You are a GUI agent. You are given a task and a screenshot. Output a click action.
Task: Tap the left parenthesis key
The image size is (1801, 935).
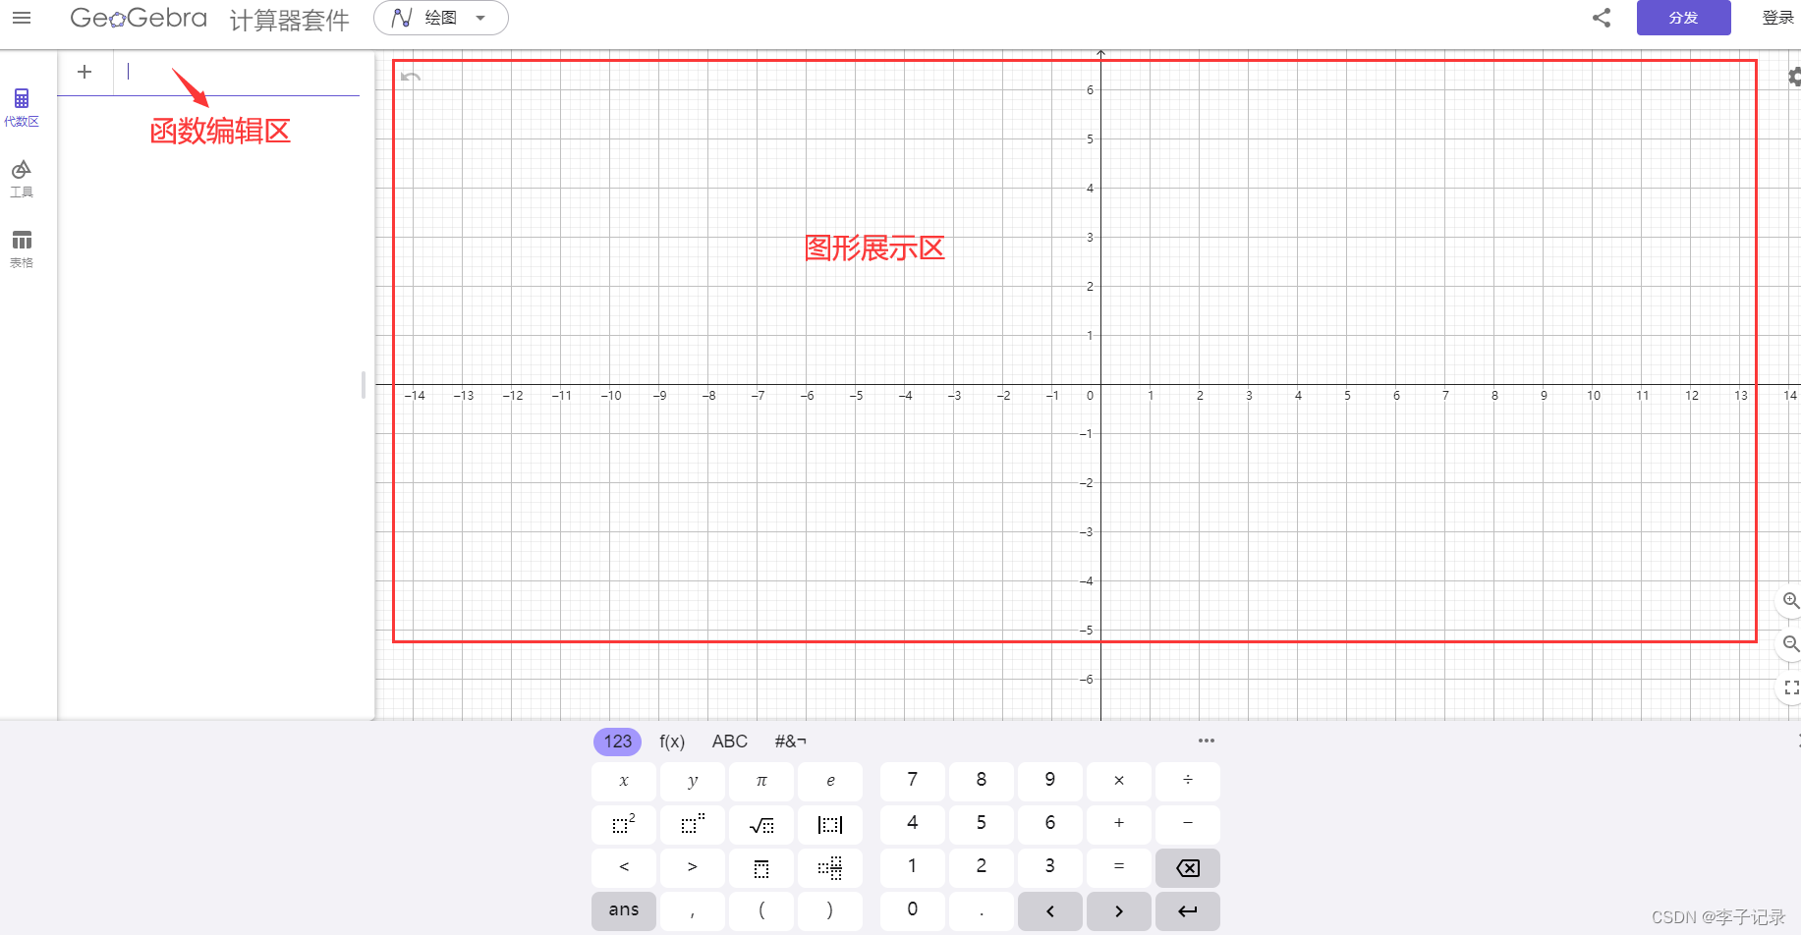click(x=761, y=910)
